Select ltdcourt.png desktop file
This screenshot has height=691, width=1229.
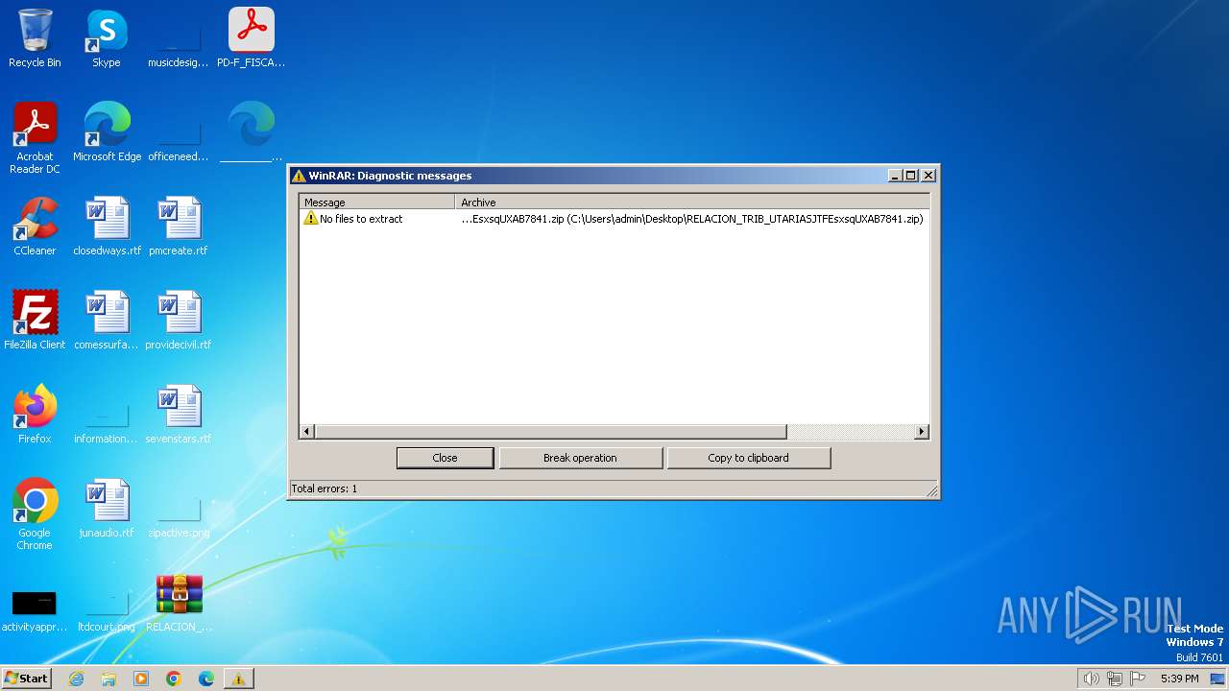[107, 608]
